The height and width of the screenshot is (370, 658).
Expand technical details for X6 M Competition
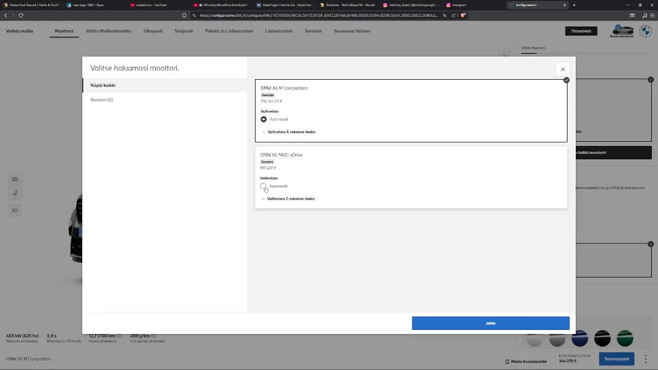288,132
